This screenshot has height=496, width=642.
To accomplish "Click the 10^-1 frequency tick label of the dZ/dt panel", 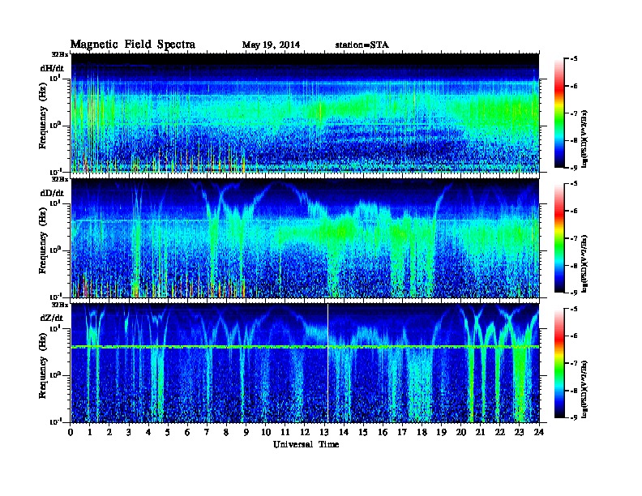I will point(55,421).
